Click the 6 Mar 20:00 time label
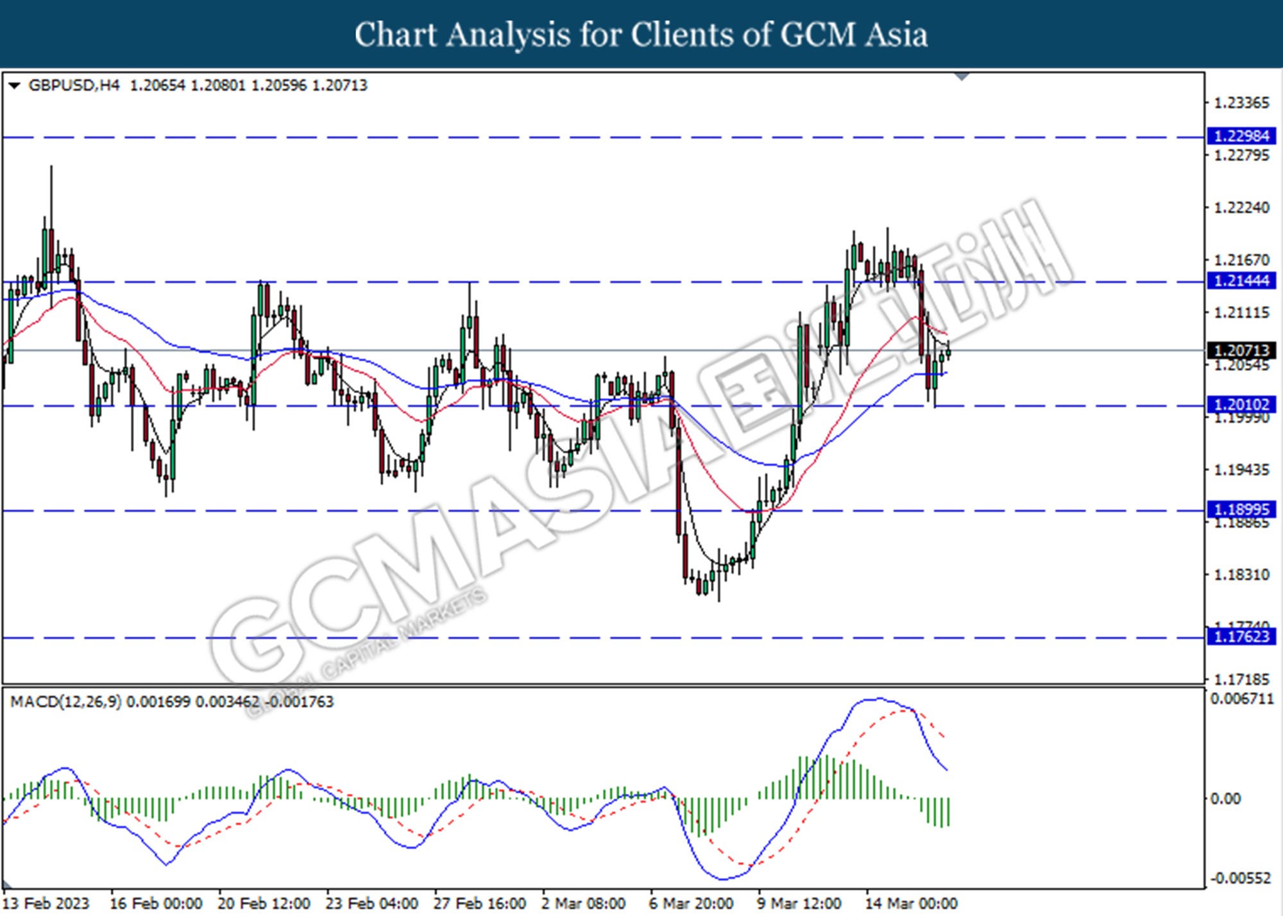This screenshot has height=916, width=1283. click(691, 903)
